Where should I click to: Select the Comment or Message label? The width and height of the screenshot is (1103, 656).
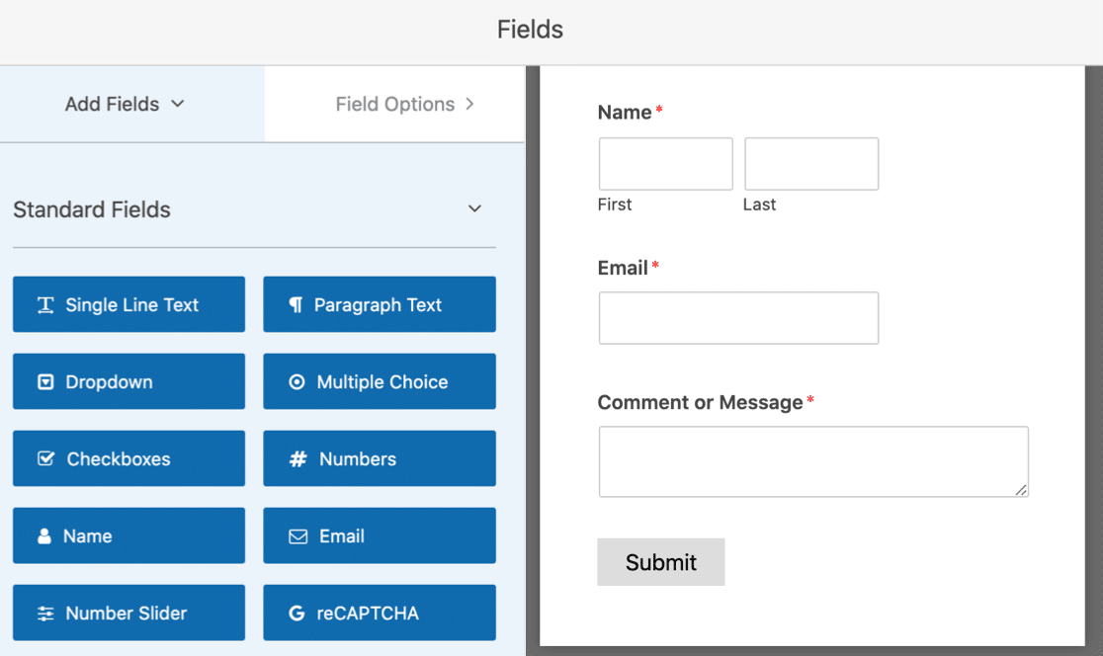coord(700,402)
